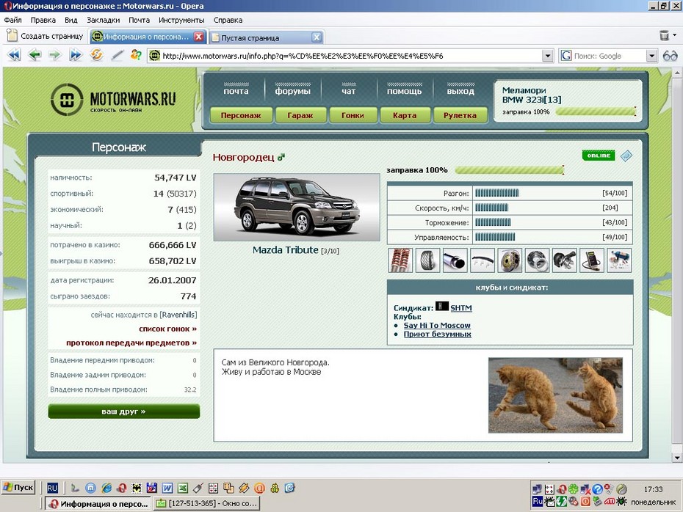Click the выход logout link
Image resolution: width=683 pixels, height=512 pixels.
[x=460, y=91]
